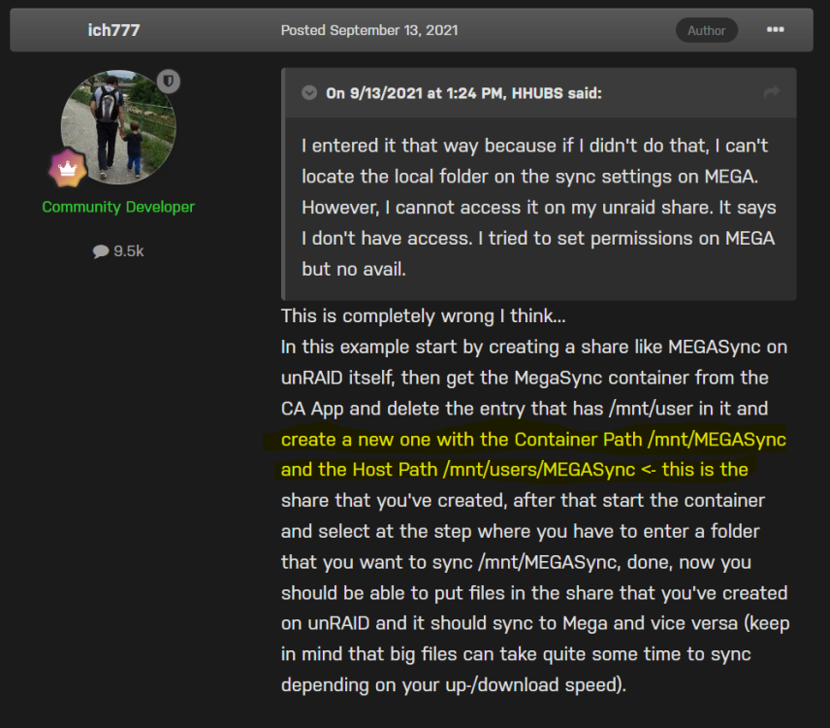Open ich777's profile from username
Screen dimensions: 830x728
point(113,30)
